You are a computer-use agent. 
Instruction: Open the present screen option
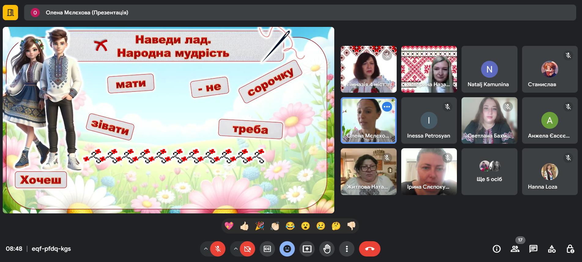click(x=307, y=249)
